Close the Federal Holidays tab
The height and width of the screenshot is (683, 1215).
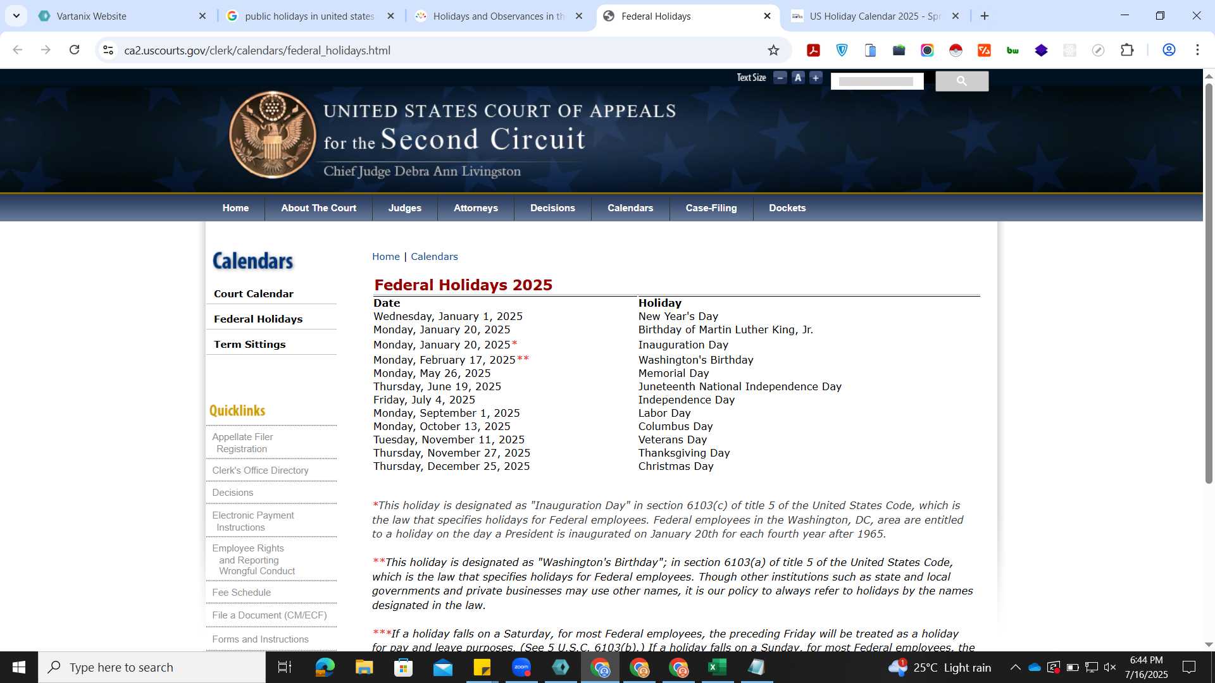click(x=768, y=16)
